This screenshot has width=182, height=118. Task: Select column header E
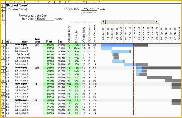click(60, 2)
